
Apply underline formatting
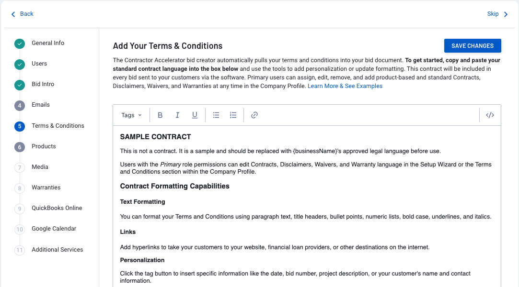pos(195,115)
